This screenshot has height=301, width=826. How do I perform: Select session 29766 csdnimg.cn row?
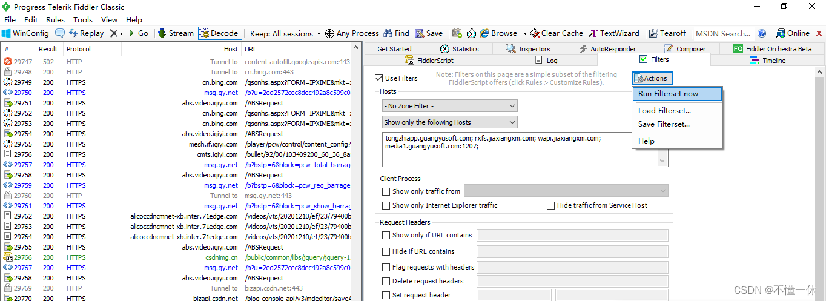tap(176, 257)
